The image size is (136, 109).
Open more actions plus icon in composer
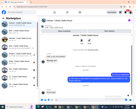click(x=42, y=100)
